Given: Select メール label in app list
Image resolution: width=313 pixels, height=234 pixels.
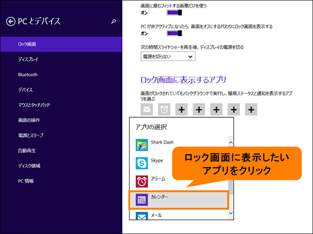Looking at the screenshot, I should [x=156, y=215].
